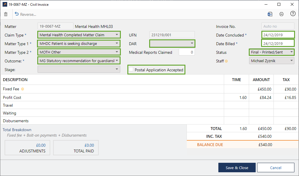Image resolution: width=299 pixels, height=176 pixels.
Task: Open the Total Paid box
Action: coord(76,148)
